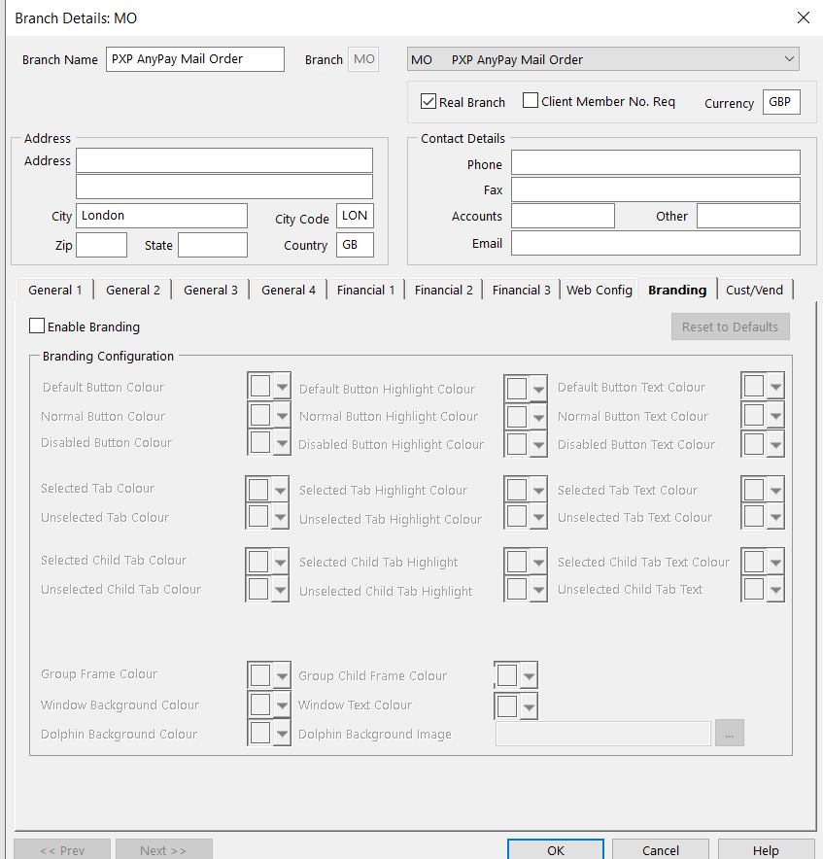The height and width of the screenshot is (859, 823).
Task: Focus the Accounts contact field
Action: [x=563, y=216]
